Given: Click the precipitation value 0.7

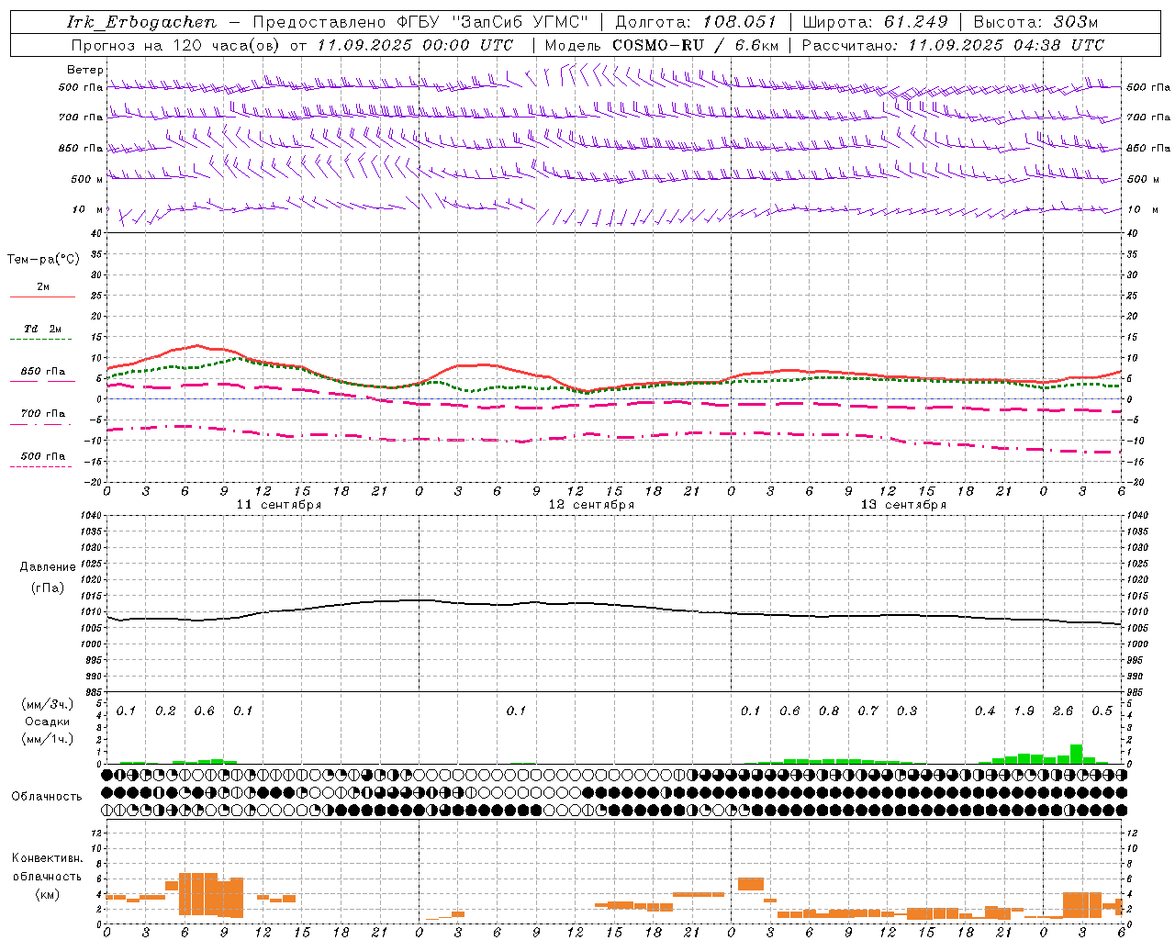Looking at the screenshot, I should click(x=867, y=711).
